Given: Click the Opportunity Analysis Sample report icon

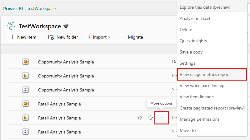Looking at the screenshot, I should [26, 76].
